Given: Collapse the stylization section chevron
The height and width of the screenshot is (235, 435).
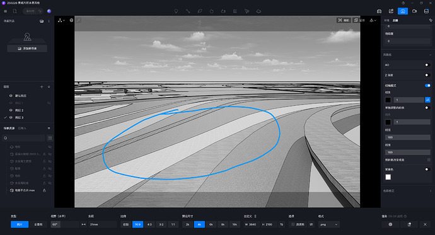Looking at the screenshot, I should coord(431,55).
